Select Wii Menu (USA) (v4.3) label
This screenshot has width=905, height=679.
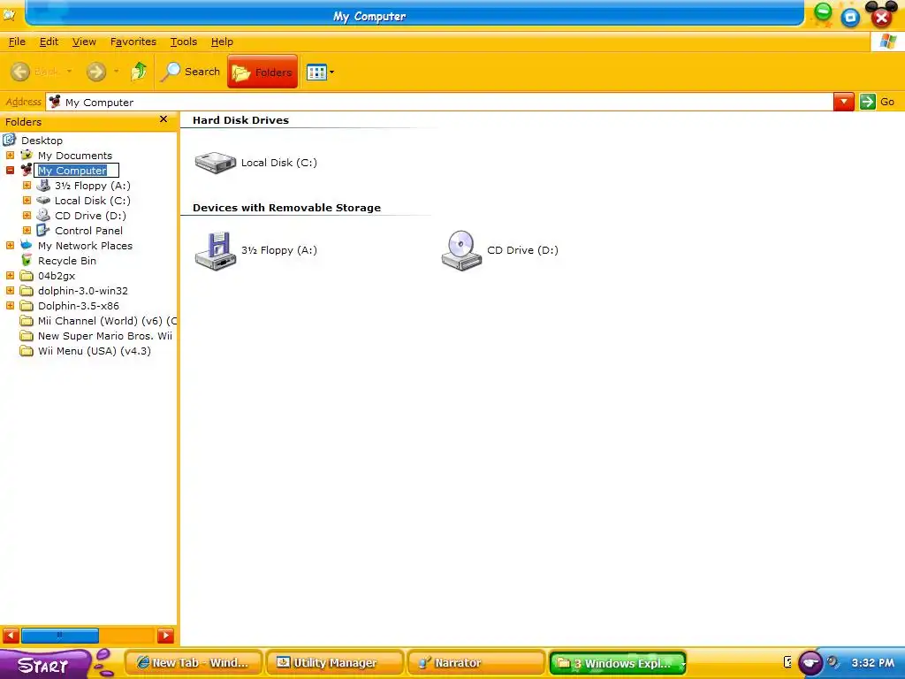tap(94, 350)
